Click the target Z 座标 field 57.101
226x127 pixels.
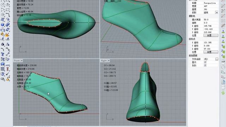(211, 49)
